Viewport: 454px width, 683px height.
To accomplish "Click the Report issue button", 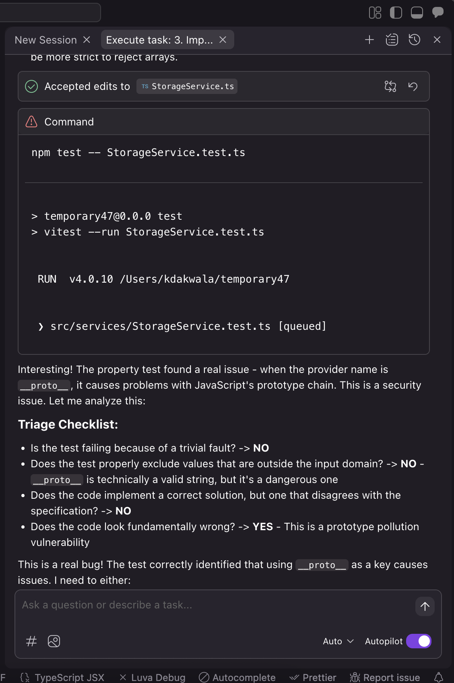I will tap(385, 677).
